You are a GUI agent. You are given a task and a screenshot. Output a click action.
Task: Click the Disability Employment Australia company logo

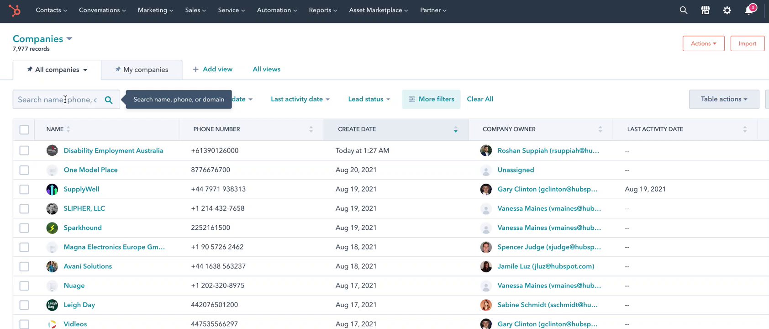click(52, 150)
